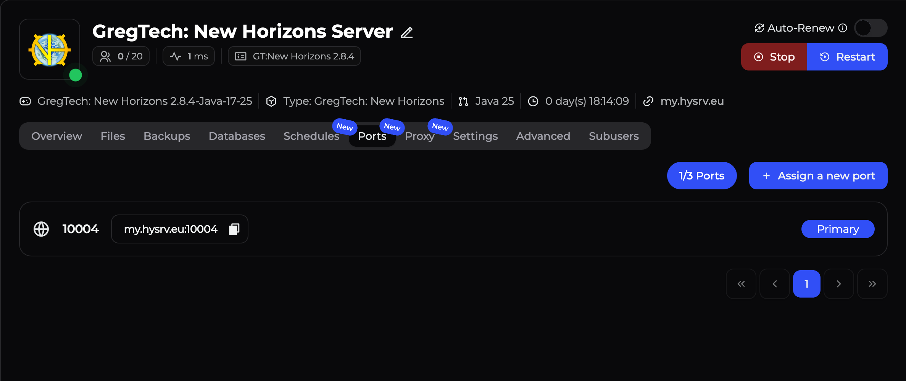Jump to the last page with double chevron
This screenshot has width=906, height=381.
tap(872, 283)
